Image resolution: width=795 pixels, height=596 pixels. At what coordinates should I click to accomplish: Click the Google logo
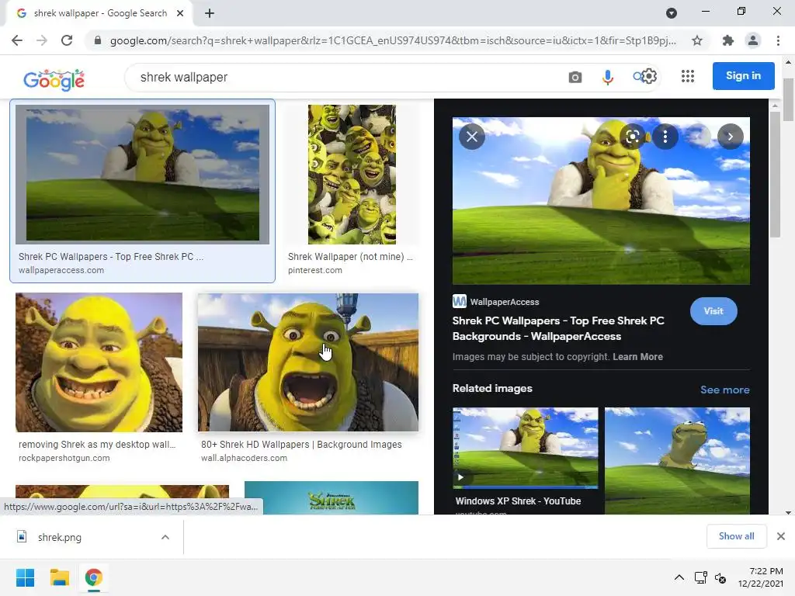coord(54,79)
